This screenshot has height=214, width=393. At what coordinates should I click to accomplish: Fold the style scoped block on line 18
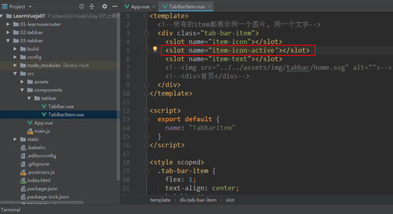pyautogui.click(x=147, y=163)
